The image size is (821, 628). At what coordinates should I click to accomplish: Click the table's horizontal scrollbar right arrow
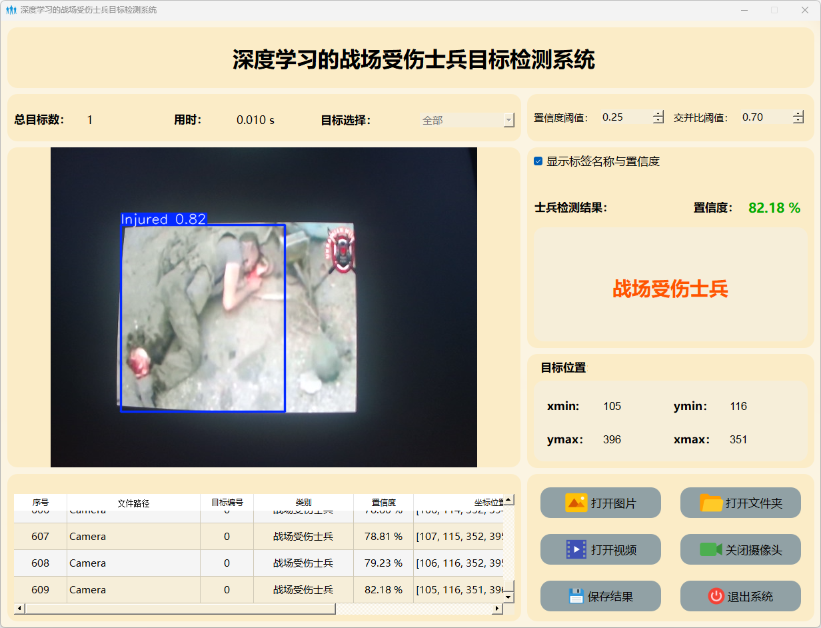(496, 609)
